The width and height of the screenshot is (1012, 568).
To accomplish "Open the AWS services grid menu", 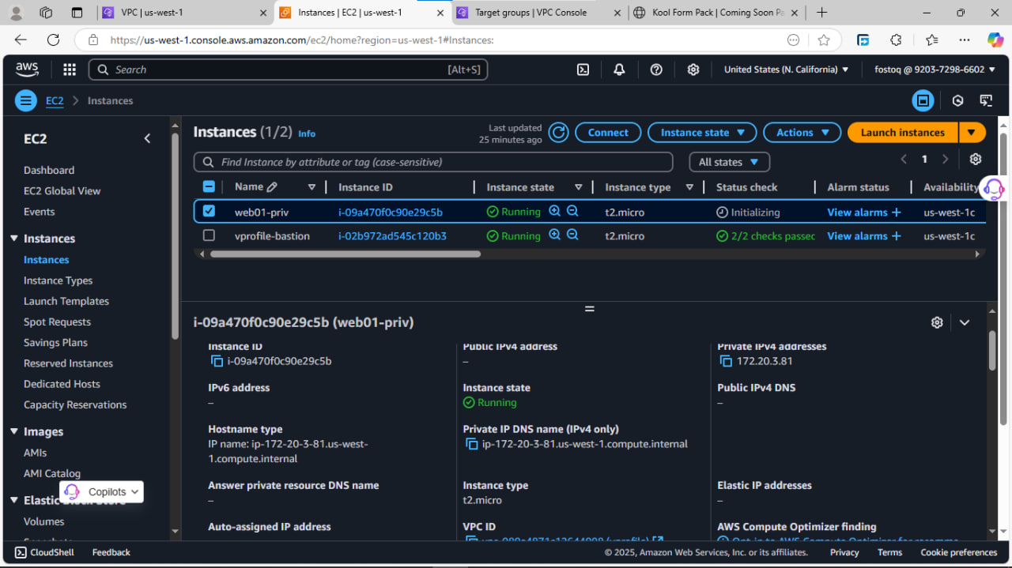I will pos(70,70).
